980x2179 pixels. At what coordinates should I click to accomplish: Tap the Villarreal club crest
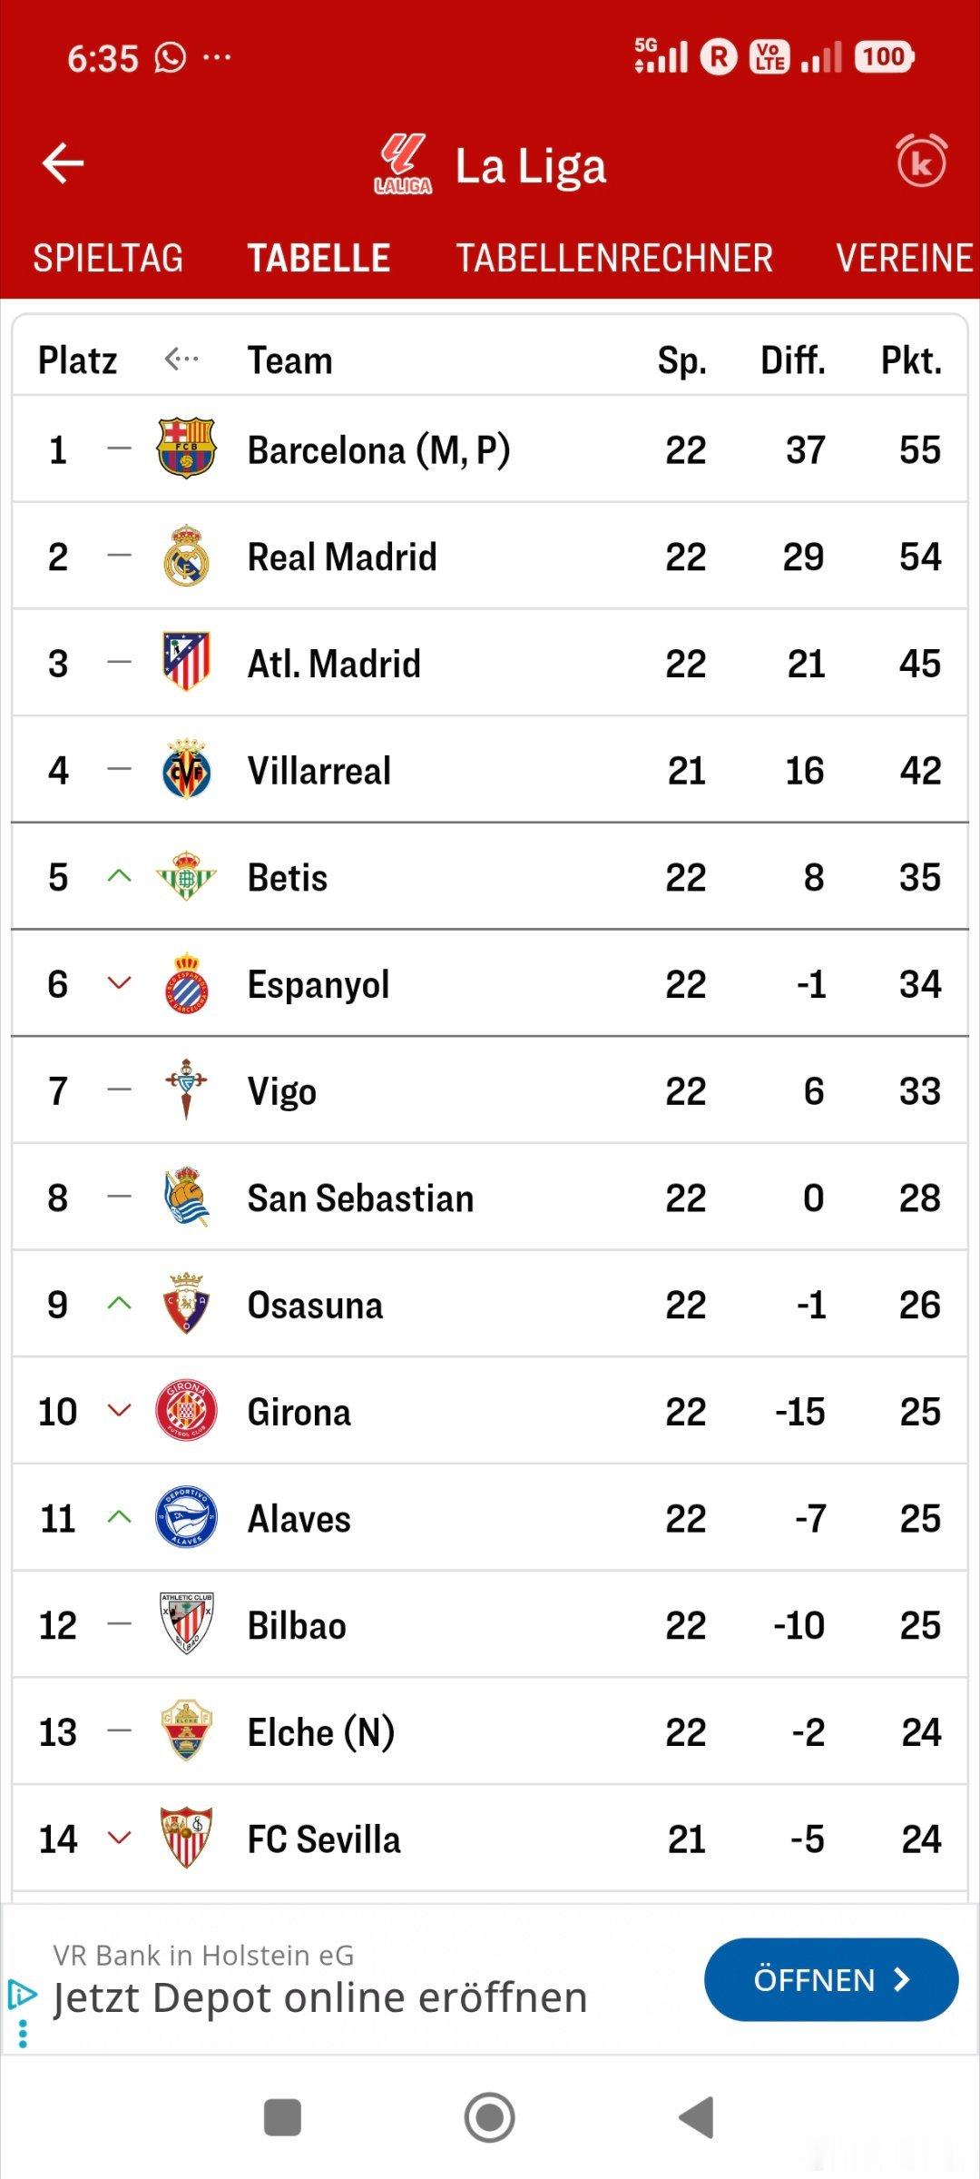186,770
